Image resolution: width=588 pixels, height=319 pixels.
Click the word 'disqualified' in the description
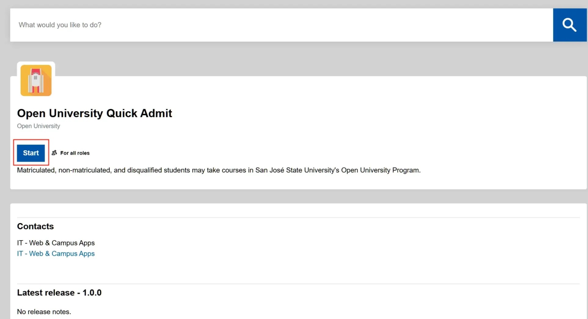pyautogui.click(x=144, y=170)
